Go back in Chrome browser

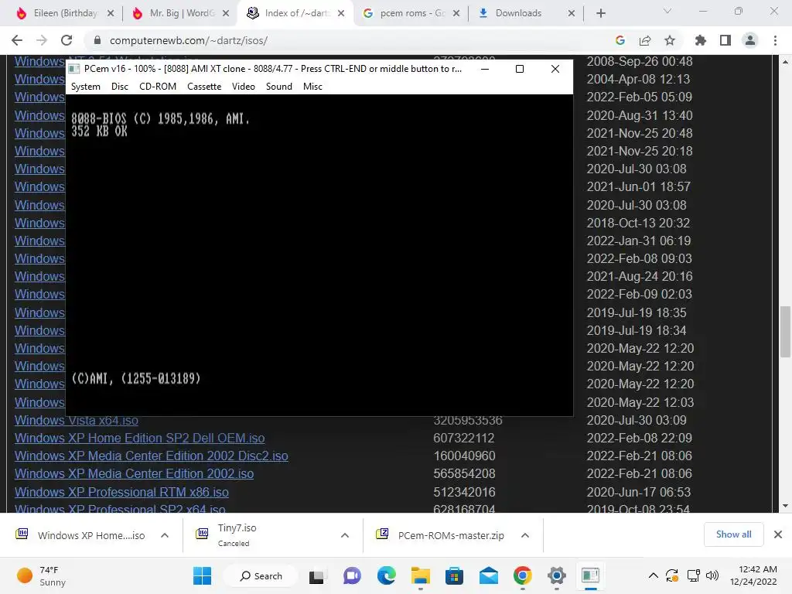click(x=17, y=40)
